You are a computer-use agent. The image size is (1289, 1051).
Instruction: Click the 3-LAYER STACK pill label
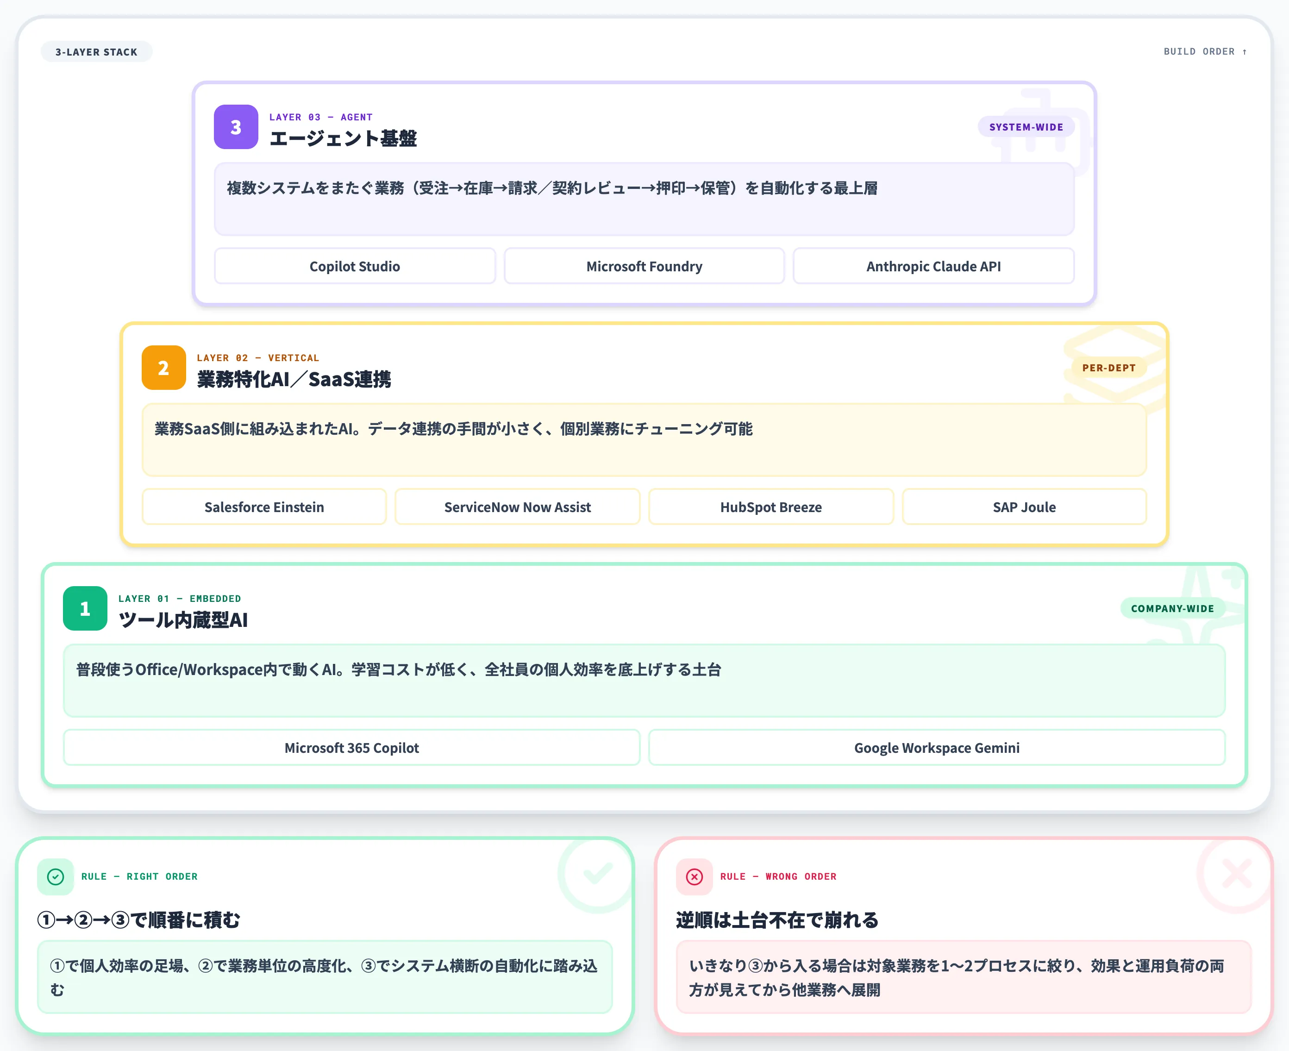point(96,52)
